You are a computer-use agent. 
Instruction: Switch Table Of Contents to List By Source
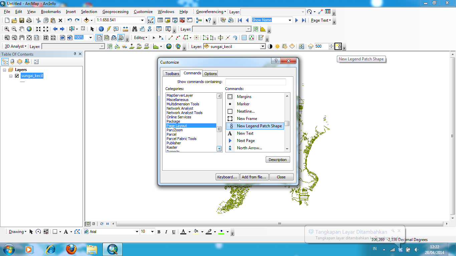(x=12, y=61)
